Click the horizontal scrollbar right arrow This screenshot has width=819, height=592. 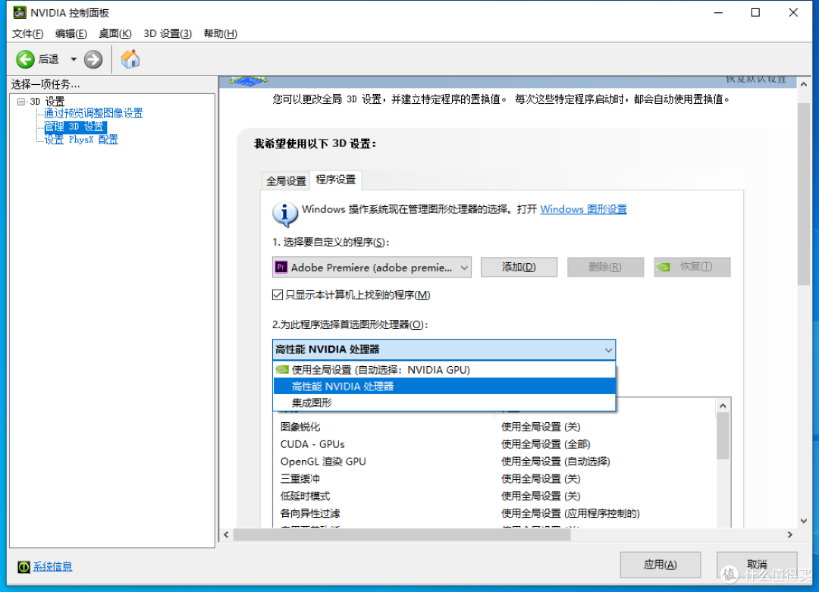click(x=789, y=534)
